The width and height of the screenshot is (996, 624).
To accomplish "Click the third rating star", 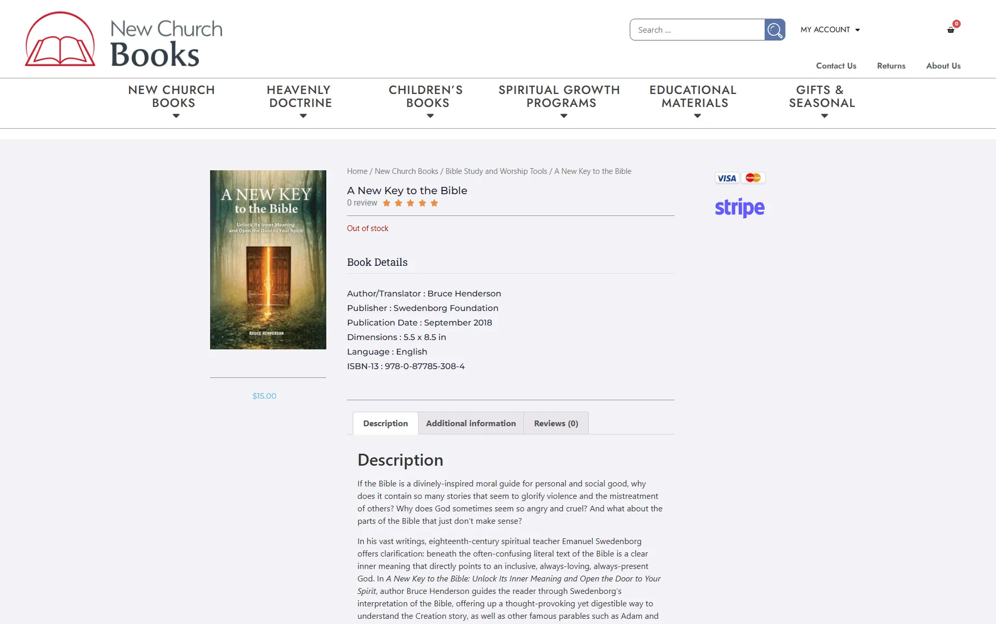I will click(410, 203).
